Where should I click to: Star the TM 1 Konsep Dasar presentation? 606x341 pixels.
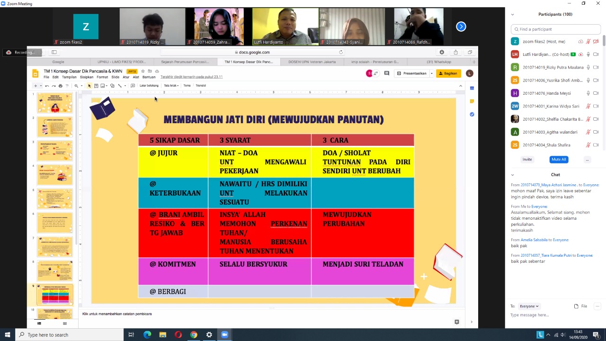point(143,71)
